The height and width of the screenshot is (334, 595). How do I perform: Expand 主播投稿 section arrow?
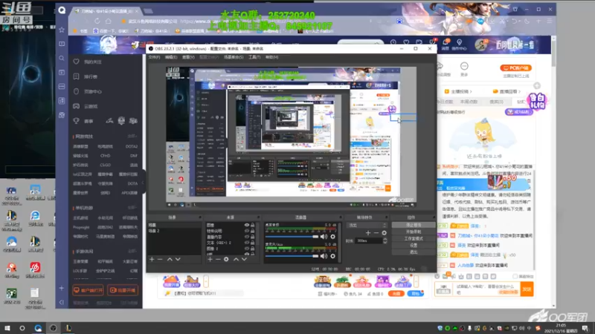(471, 91)
